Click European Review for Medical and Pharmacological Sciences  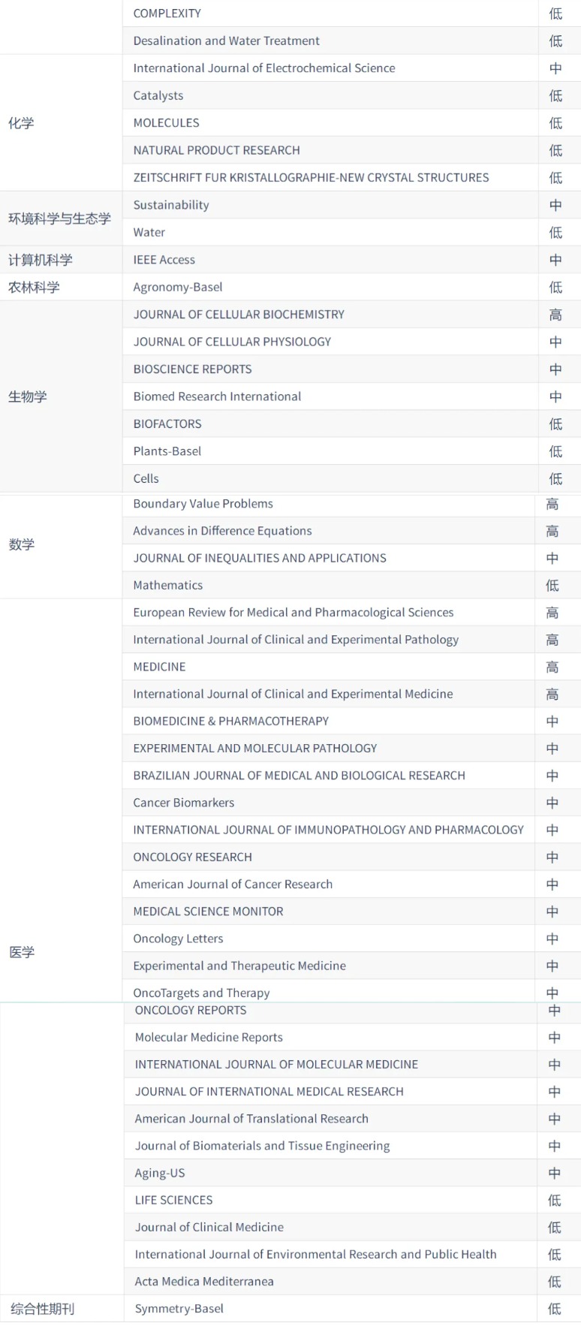(294, 613)
